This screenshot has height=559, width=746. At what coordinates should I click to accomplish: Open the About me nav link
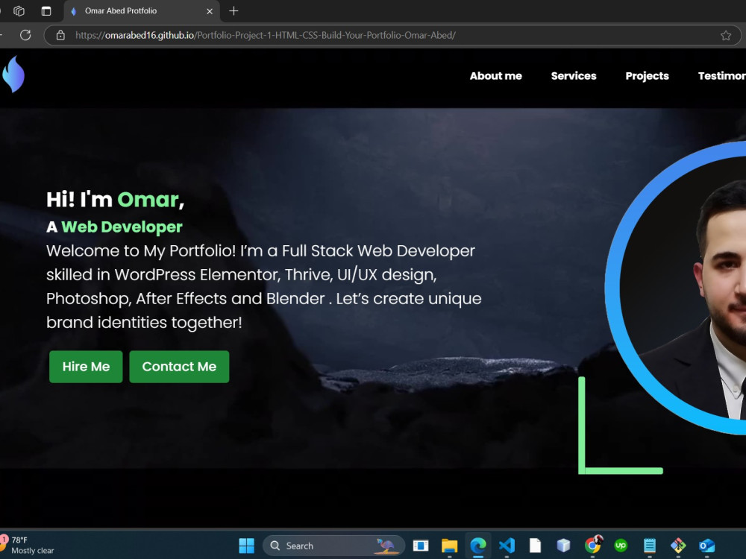tap(496, 76)
